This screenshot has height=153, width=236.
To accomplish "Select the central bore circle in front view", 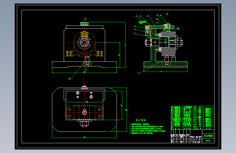I will [x=84, y=42].
